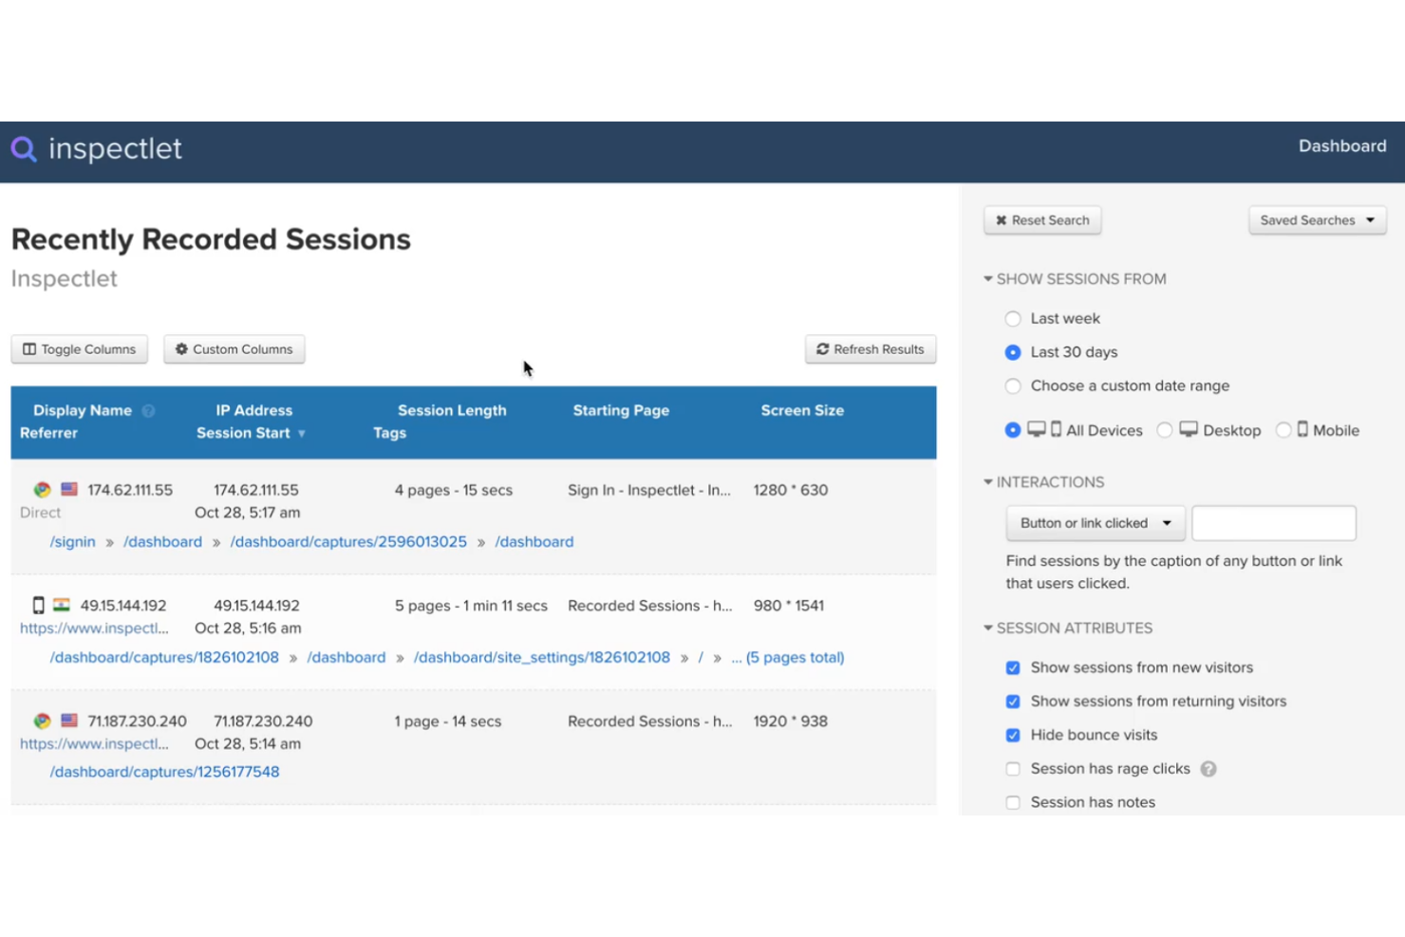Click the inspectlet magnifier logo icon
This screenshot has width=1405, height=937.
(24, 149)
